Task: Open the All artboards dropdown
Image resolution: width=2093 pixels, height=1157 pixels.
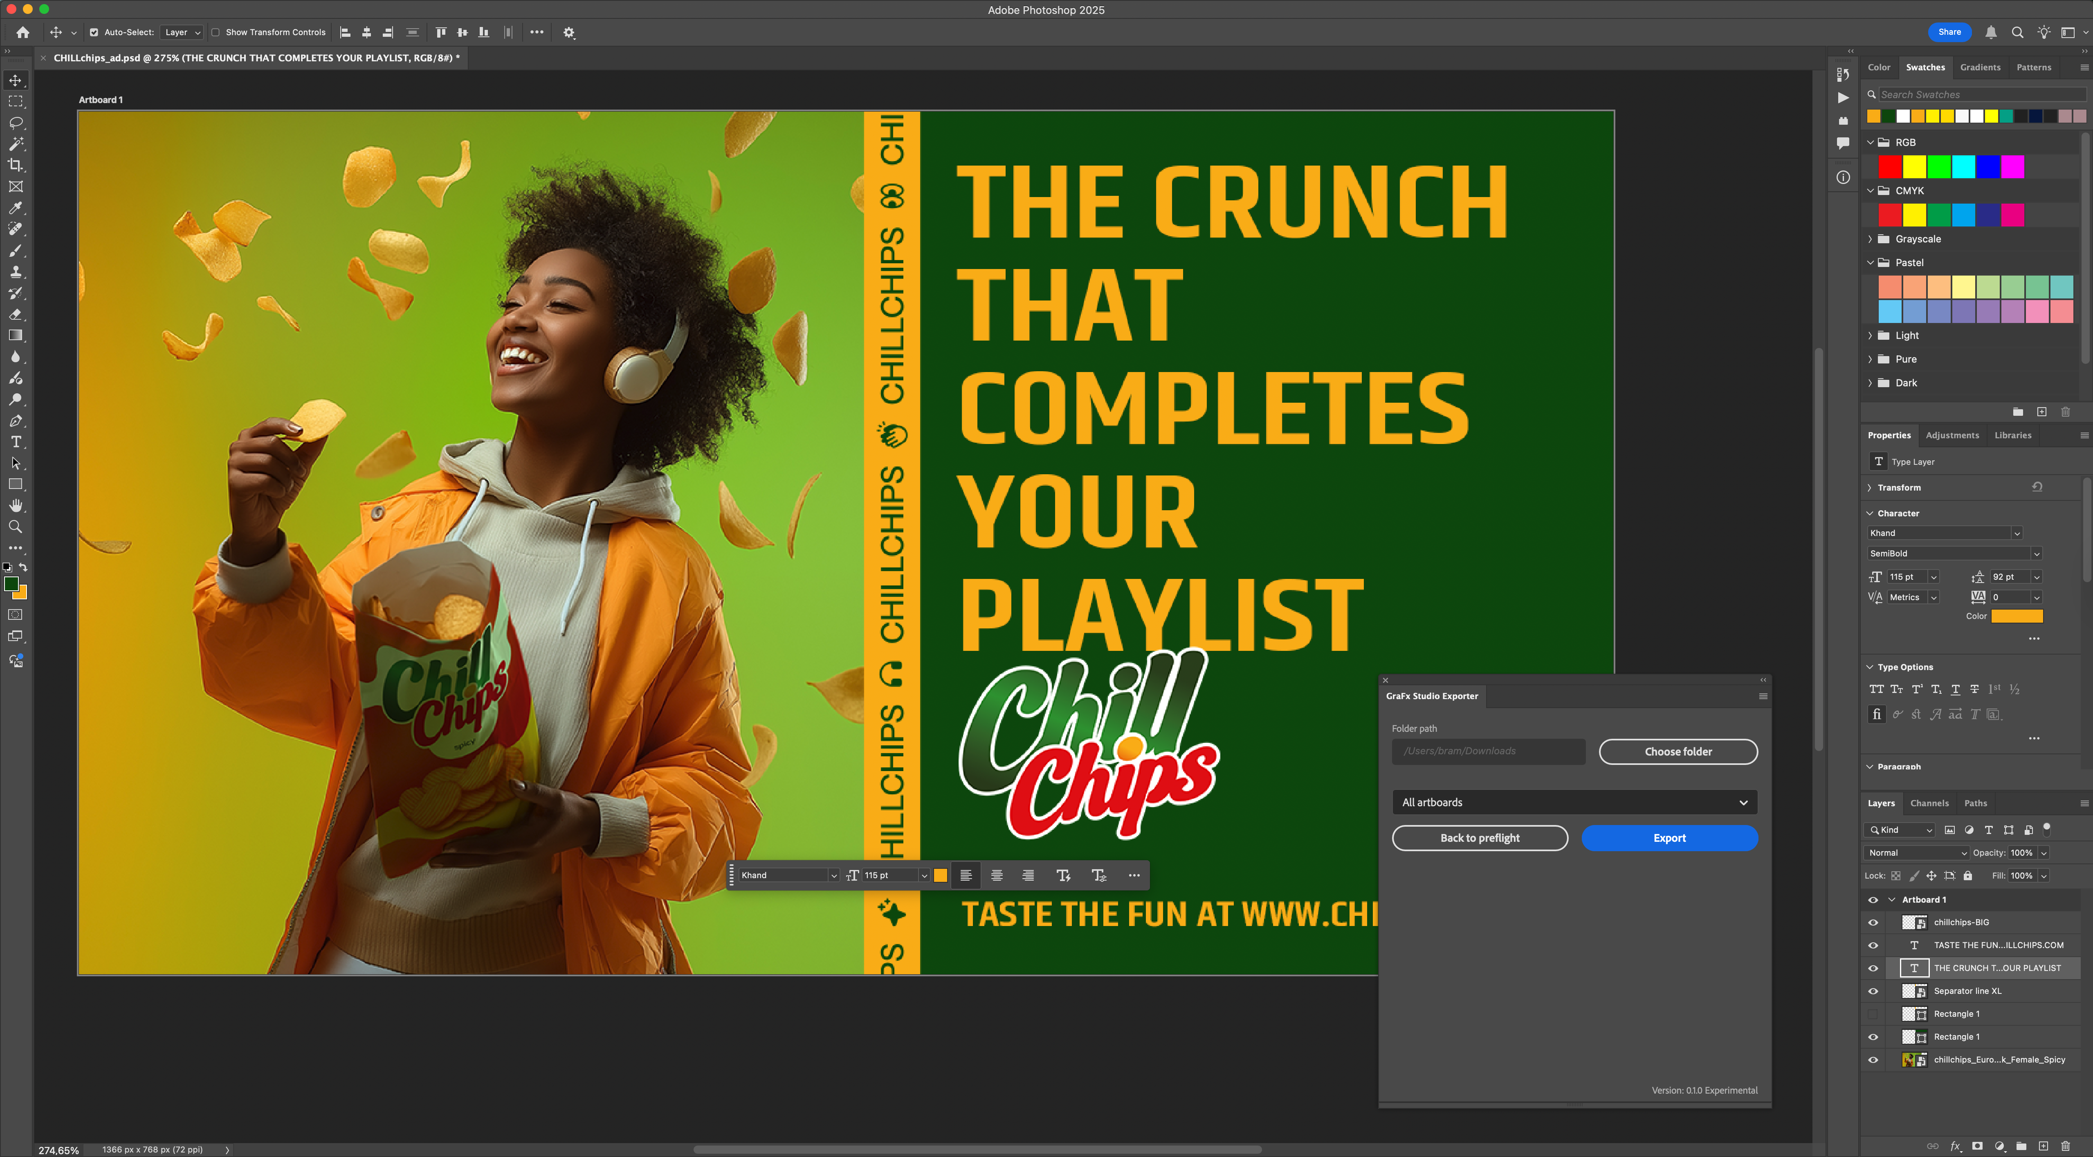Action: [1574, 802]
